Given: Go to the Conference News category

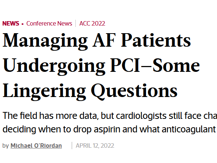Looking at the screenshot, I should 49,23.
